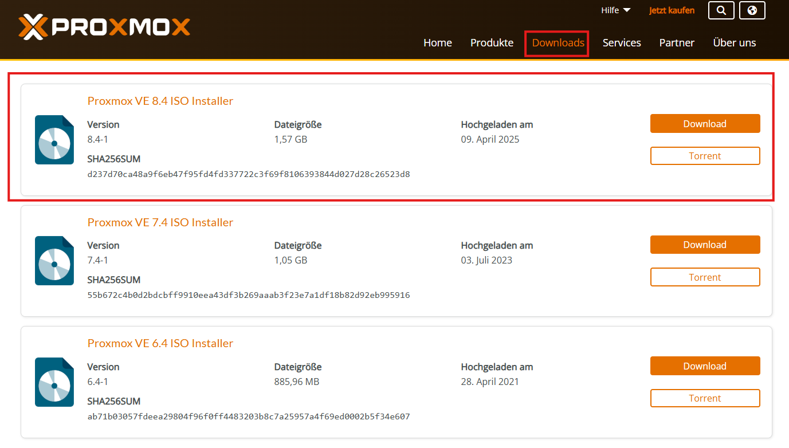Click the version value 8.4-1
This screenshot has width=789, height=448.
click(98, 139)
